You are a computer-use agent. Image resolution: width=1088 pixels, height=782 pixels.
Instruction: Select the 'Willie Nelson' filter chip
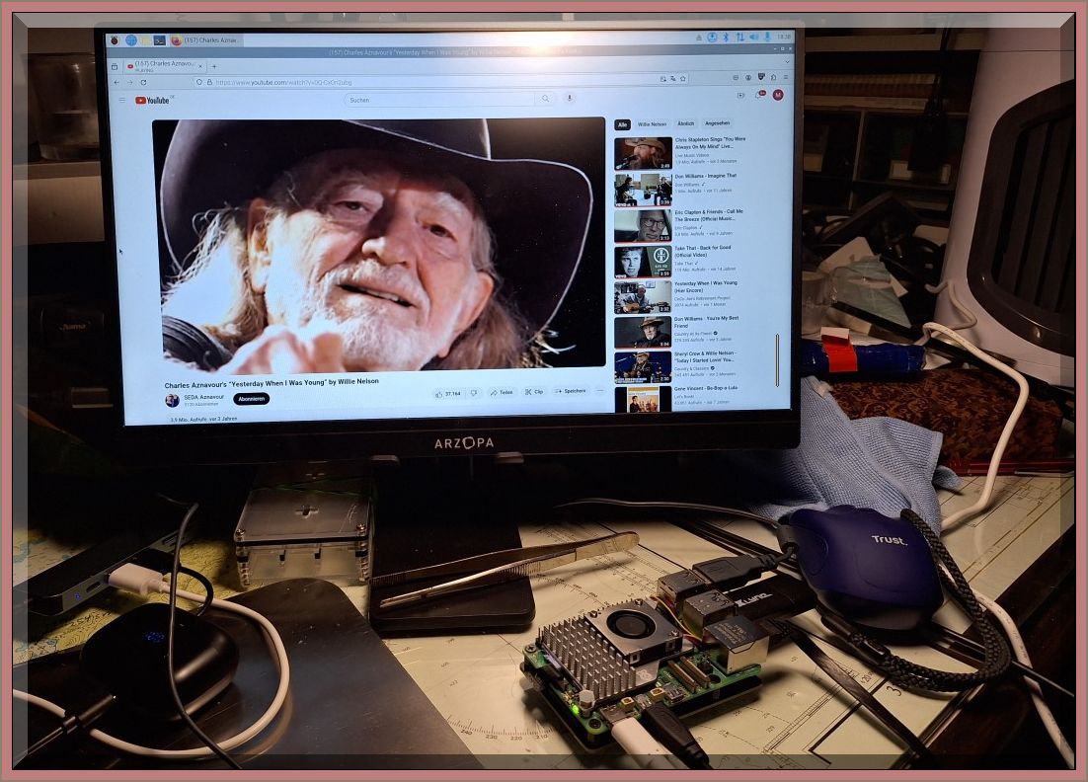[652, 124]
